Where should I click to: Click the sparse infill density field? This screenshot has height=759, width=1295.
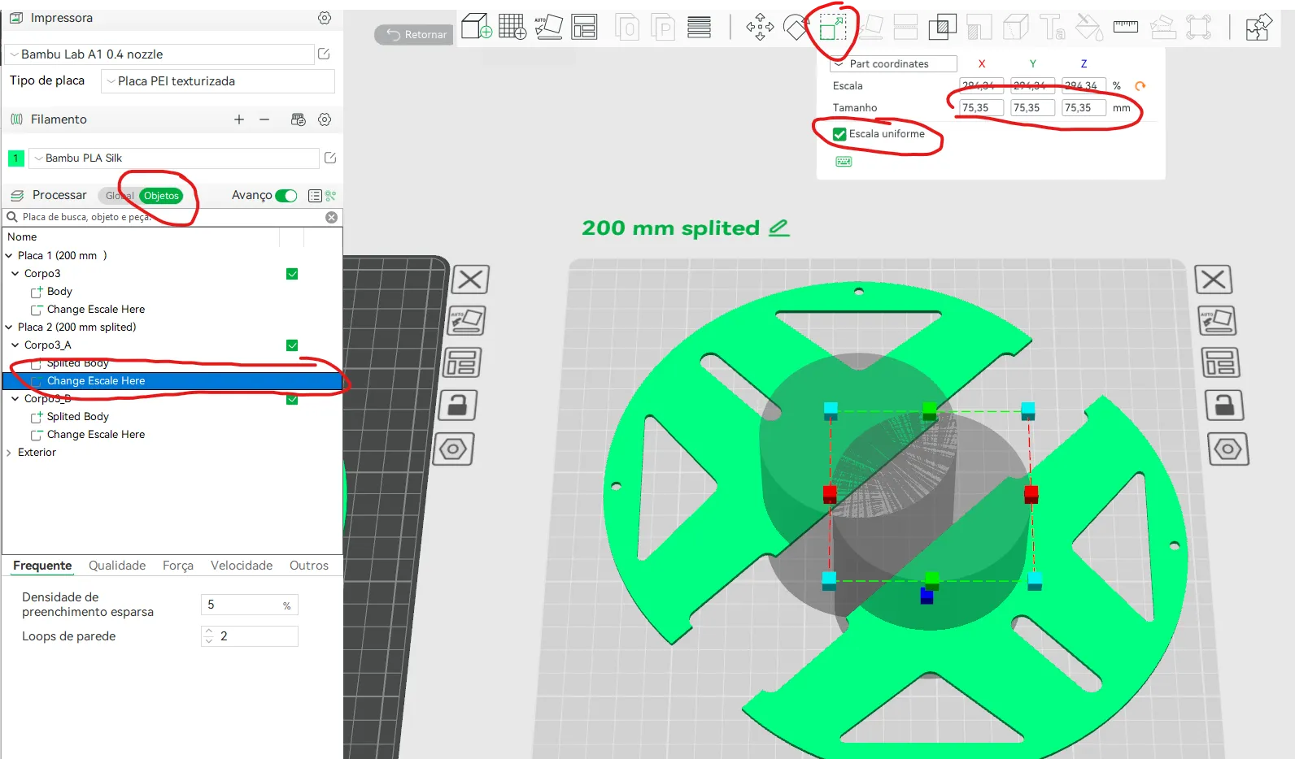pos(250,605)
